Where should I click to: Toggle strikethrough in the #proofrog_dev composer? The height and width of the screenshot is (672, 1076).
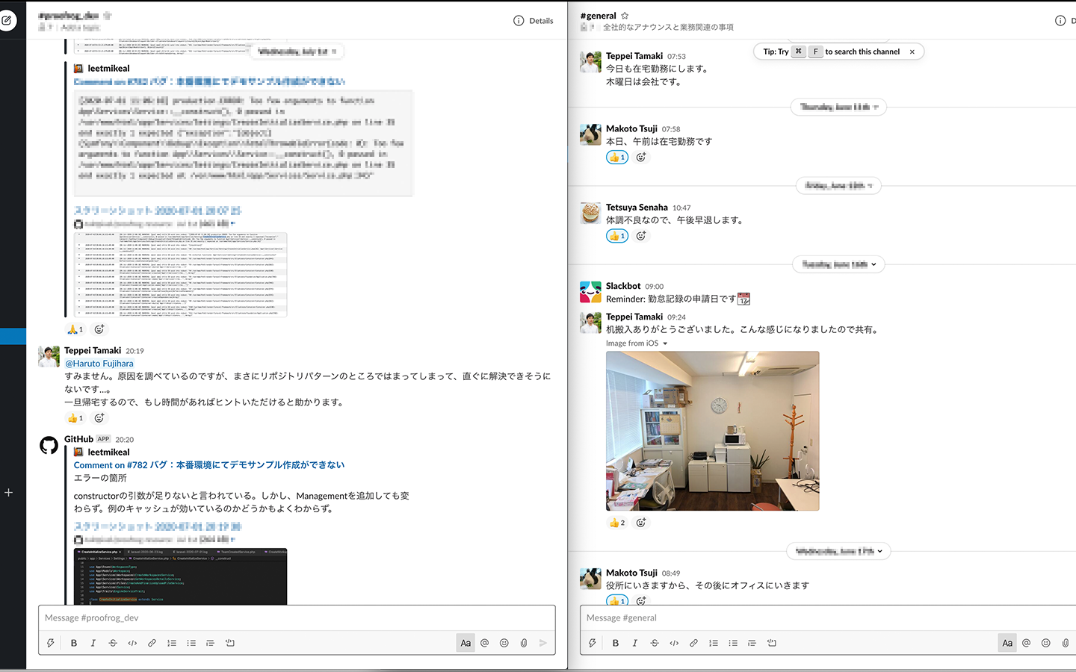click(113, 643)
